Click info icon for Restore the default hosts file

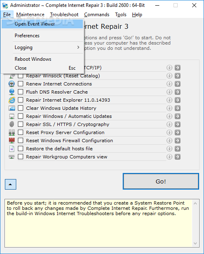coord(169,149)
